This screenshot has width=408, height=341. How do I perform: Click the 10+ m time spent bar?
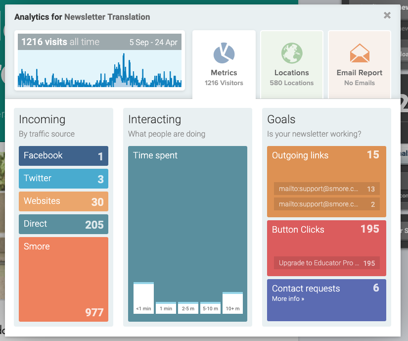click(x=232, y=303)
